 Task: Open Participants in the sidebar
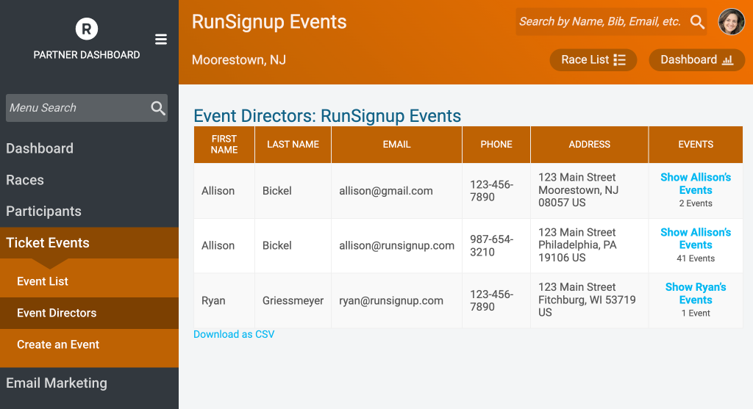[x=43, y=211]
